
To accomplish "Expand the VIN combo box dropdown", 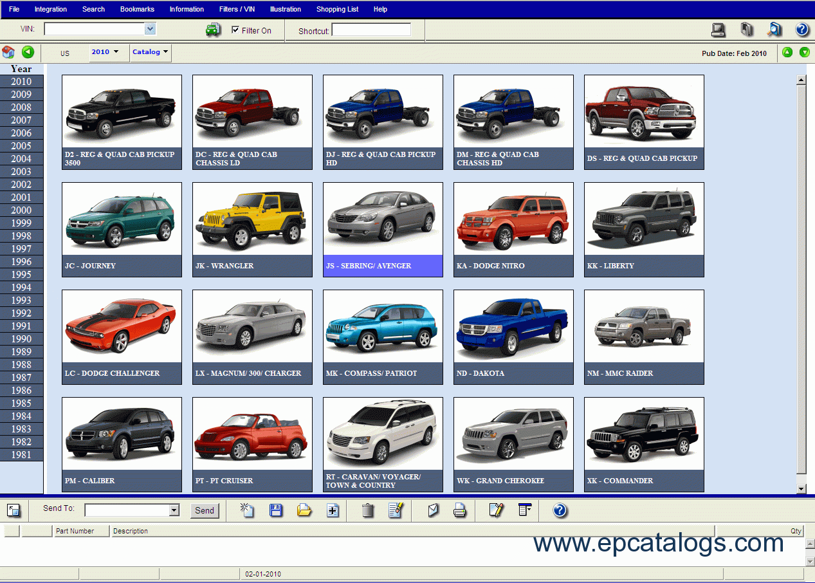I will pyautogui.click(x=150, y=29).
